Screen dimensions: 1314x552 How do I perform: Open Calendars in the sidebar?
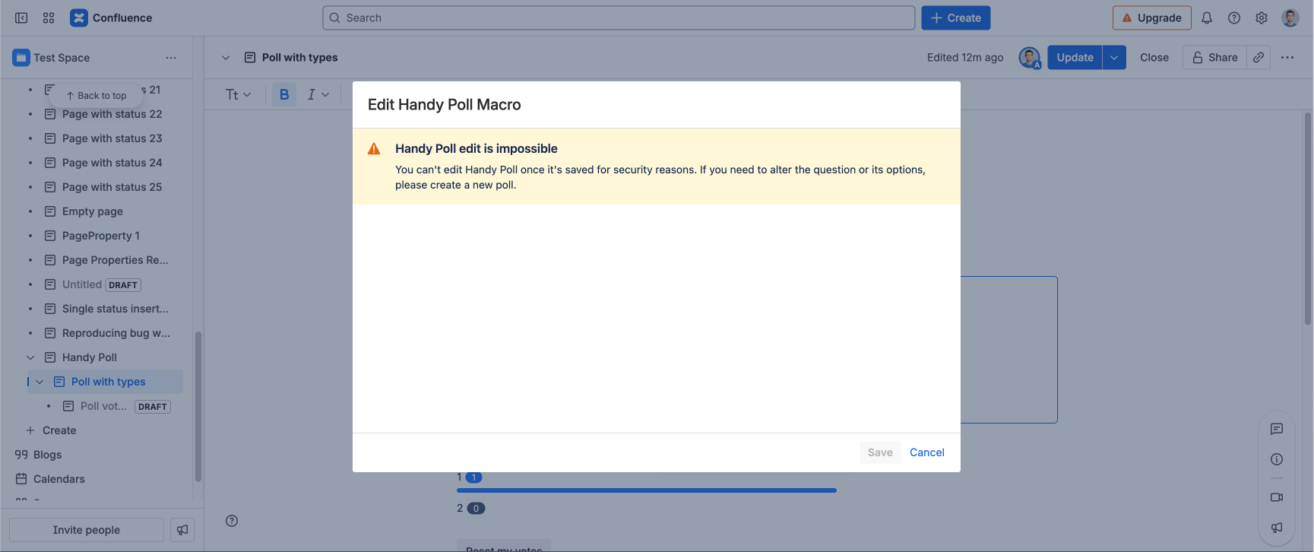(59, 479)
